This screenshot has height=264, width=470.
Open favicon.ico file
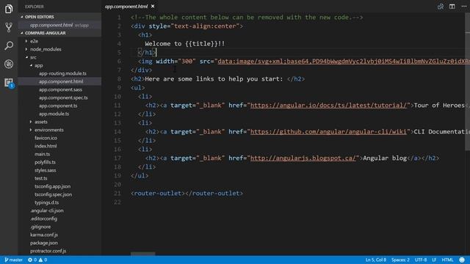pyautogui.click(x=46, y=138)
